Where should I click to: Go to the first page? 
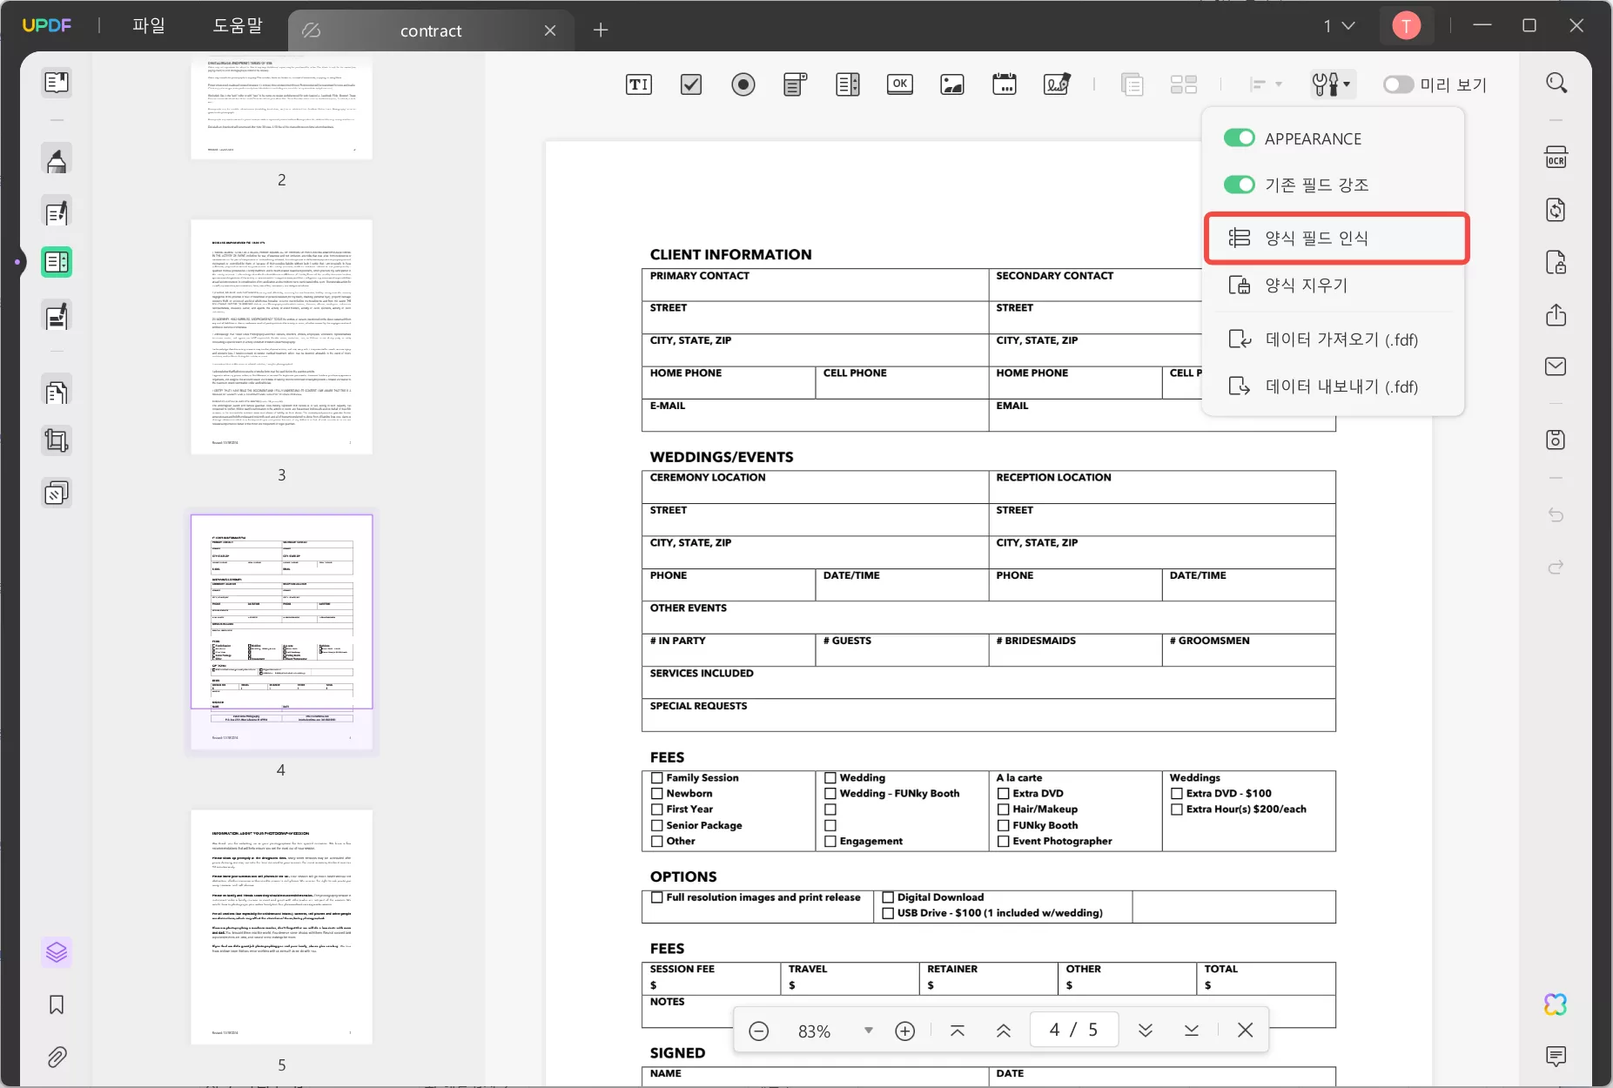click(958, 1031)
